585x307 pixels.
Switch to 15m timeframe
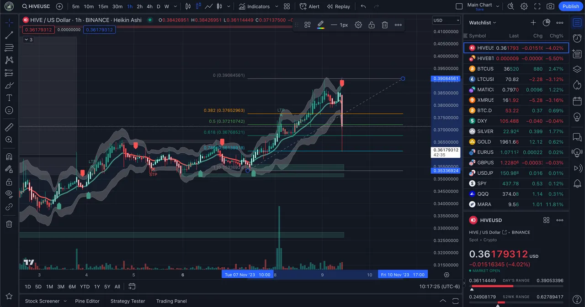103,6
